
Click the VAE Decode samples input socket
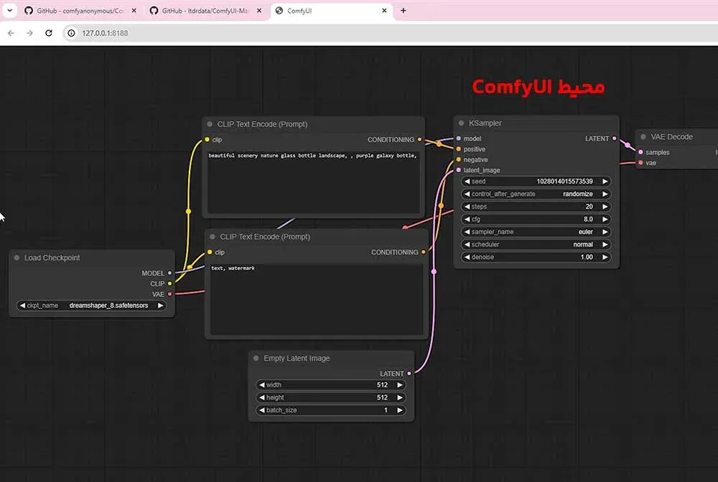(640, 152)
